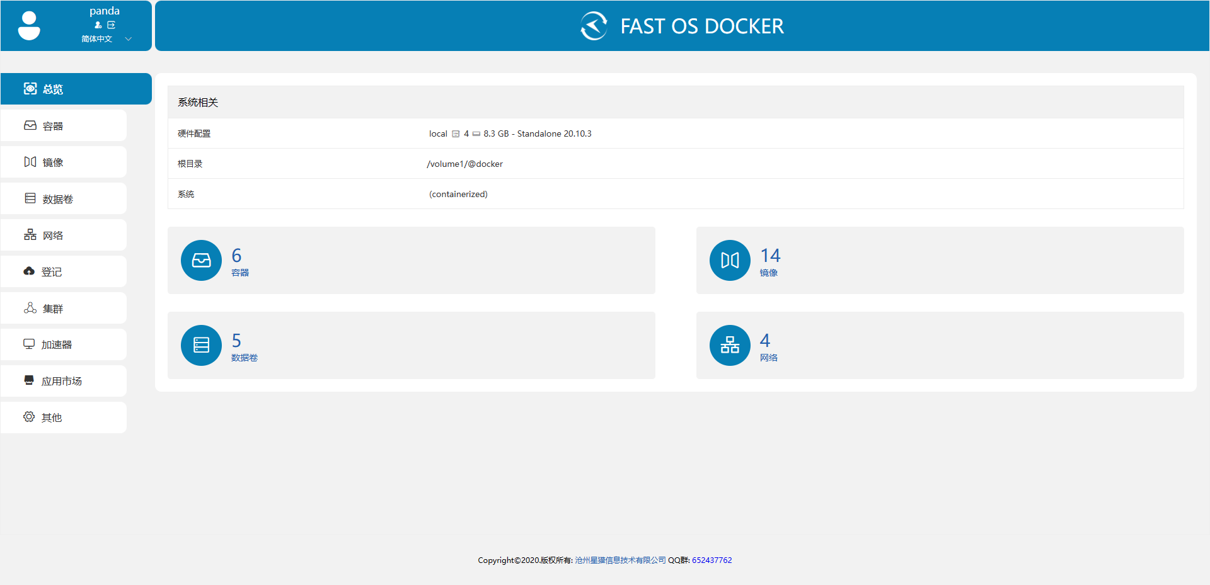Click the QQ group 652437762 link
The width and height of the screenshot is (1210, 585).
(x=712, y=560)
